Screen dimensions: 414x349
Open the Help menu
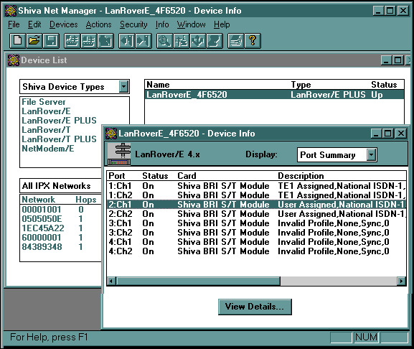tap(222, 24)
